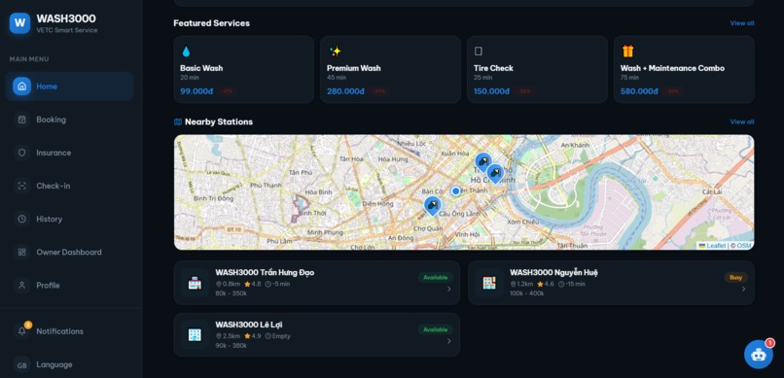Screen dimensions: 784x378
Task: Expand Nguyễn Huệ station chevron
Action: pyautogui.click(x=743, y=289)
